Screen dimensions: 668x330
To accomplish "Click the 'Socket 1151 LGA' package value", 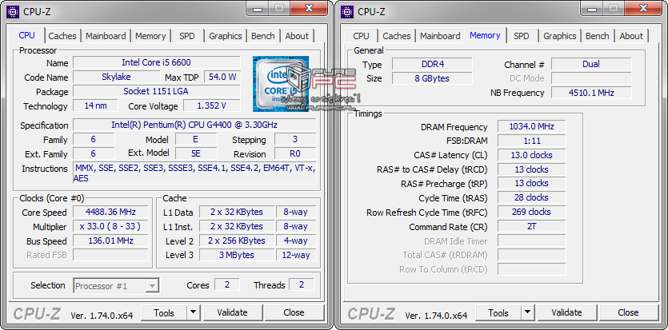I will [156, 91].
